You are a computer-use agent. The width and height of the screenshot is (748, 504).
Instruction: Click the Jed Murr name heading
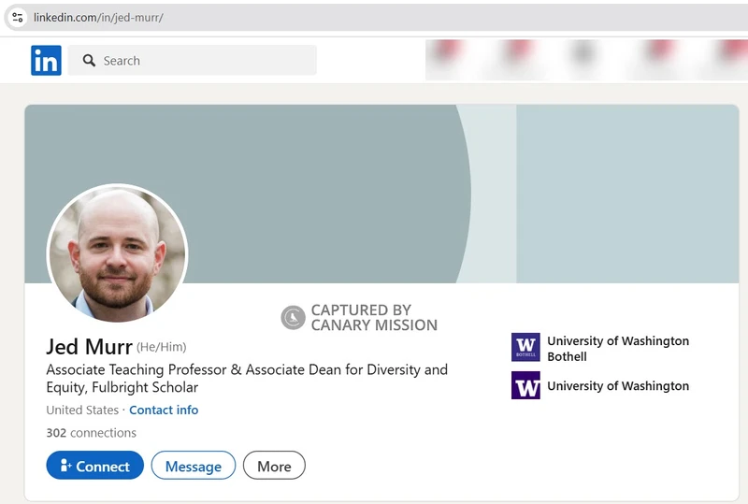(x=89, y=347)
